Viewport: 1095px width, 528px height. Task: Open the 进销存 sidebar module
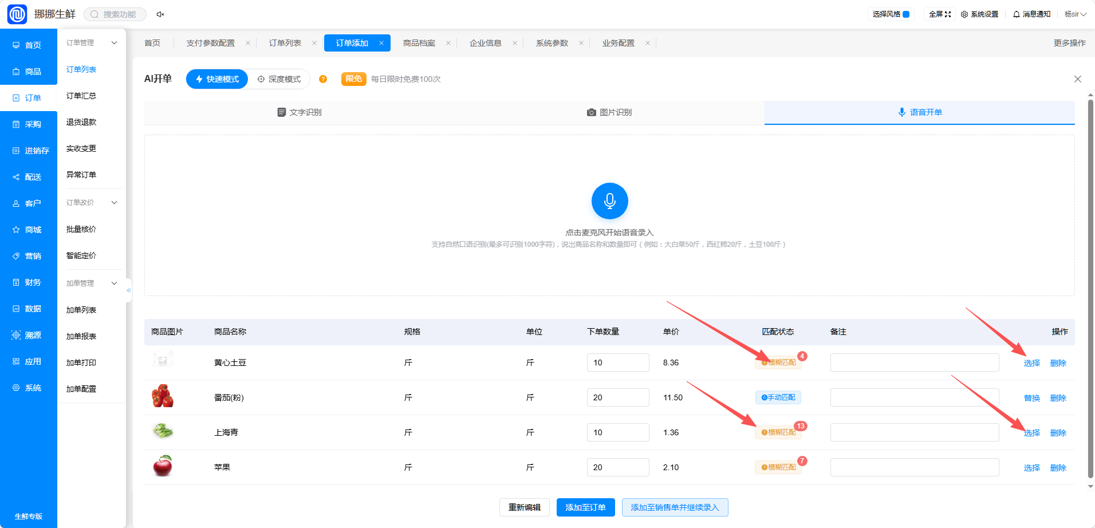point(29,151)
